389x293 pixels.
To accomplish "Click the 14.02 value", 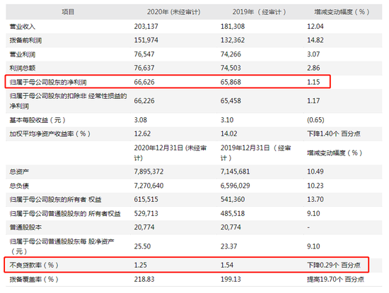I will [x=228, y=133].
